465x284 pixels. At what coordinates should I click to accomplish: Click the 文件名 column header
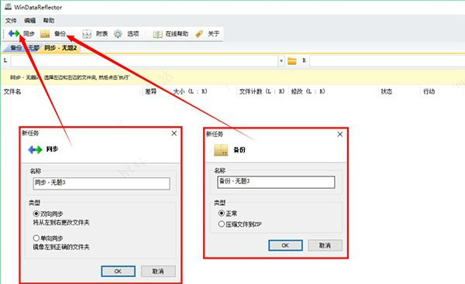(12, 91)
